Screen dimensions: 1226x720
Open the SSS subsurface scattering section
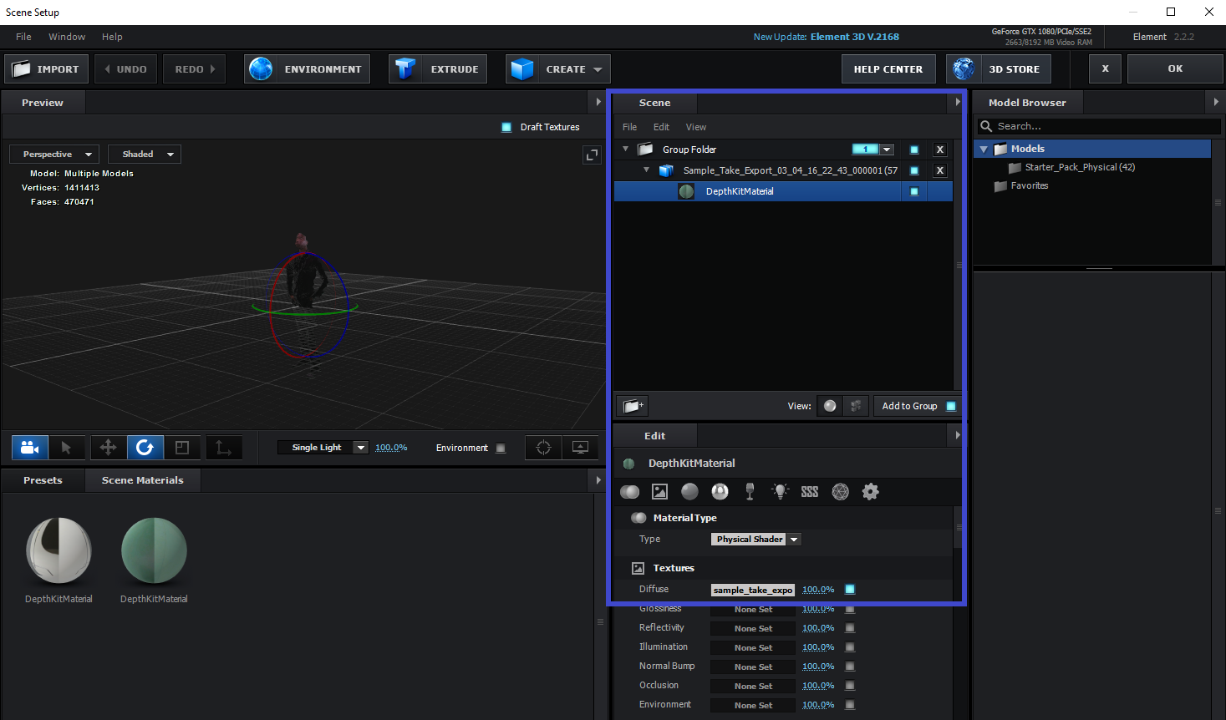click(809, 492)
